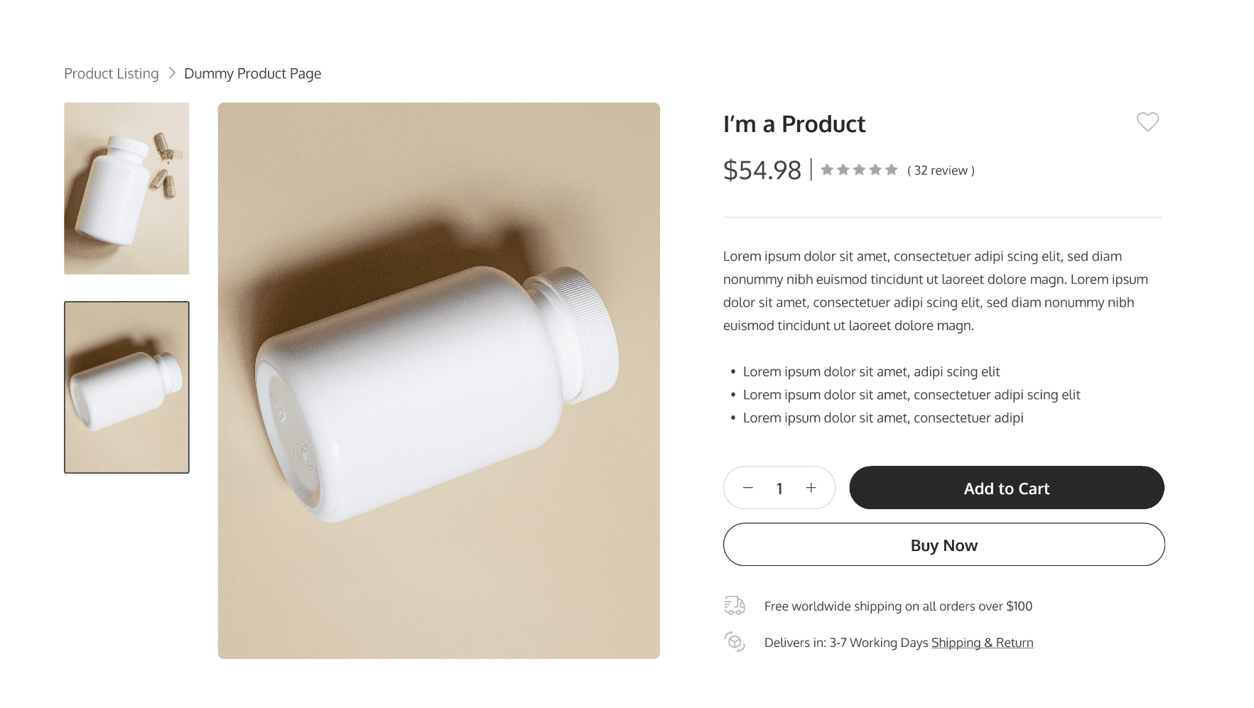The width and height of the screenshot is (1254, 708).
Task: Click the breadcrumb chevron separator
Action: point(171,73)
